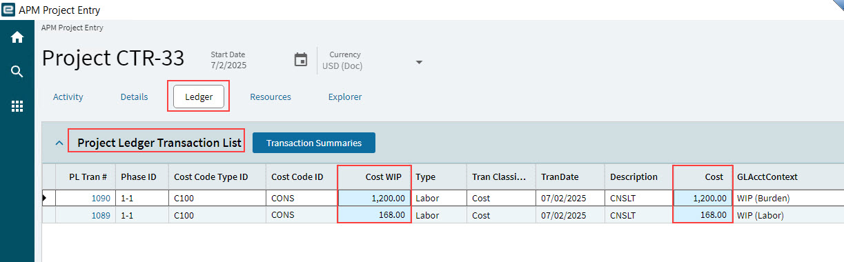Click Type Labor cell in row 1090

coord(438,198)
